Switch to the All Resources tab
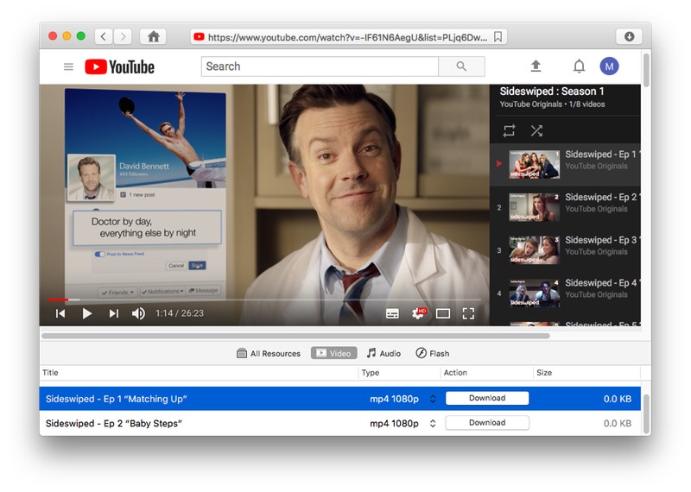691x492 pixels. 269,353
